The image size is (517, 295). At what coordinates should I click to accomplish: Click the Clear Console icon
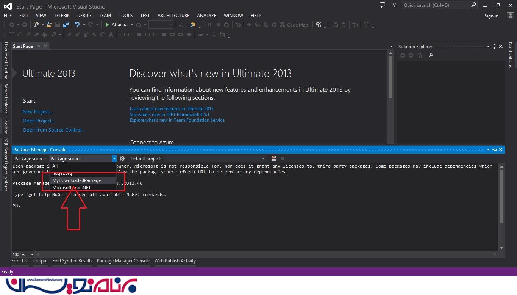click(x=274, y=158)
